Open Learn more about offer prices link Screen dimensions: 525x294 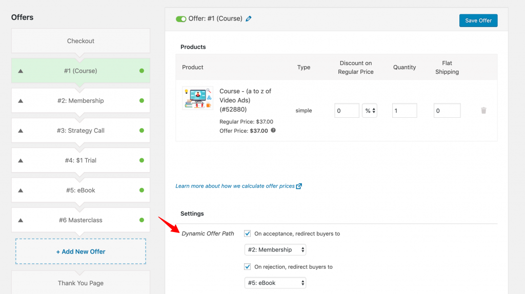tap(235, 186)
